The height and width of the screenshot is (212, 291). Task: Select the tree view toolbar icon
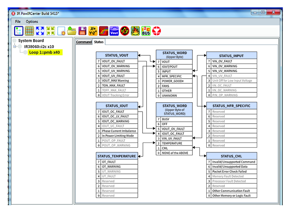19,31
